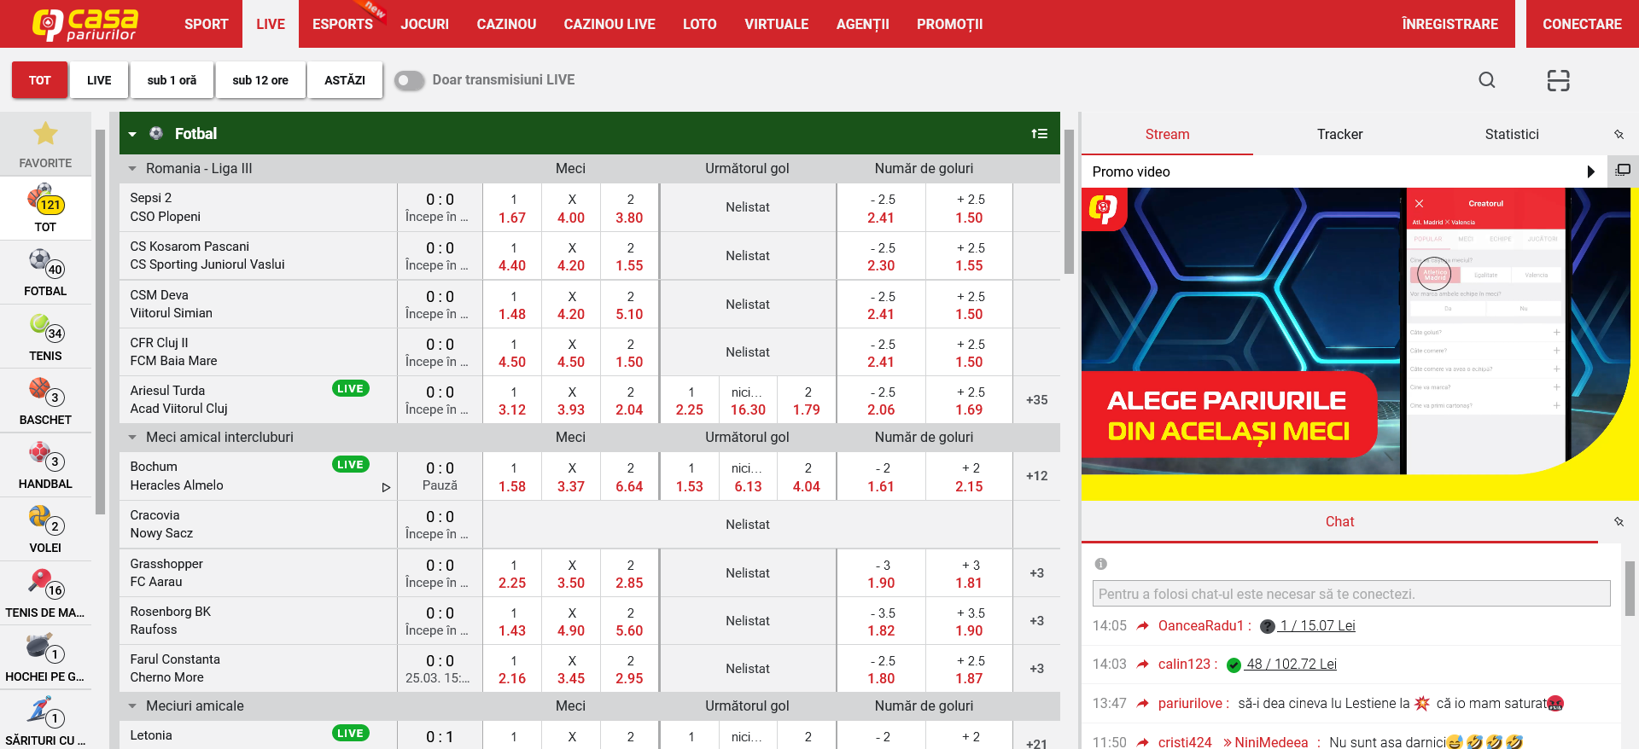This screenshot has width=1639, height=749.
Task: Collapse the Fotbal section
Action: (132, 134)
